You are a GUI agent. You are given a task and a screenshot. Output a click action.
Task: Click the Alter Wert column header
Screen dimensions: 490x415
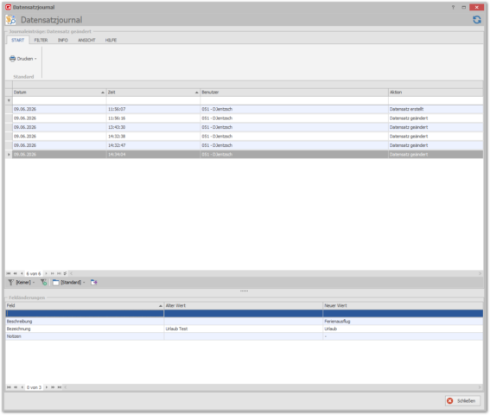point(243,305)
